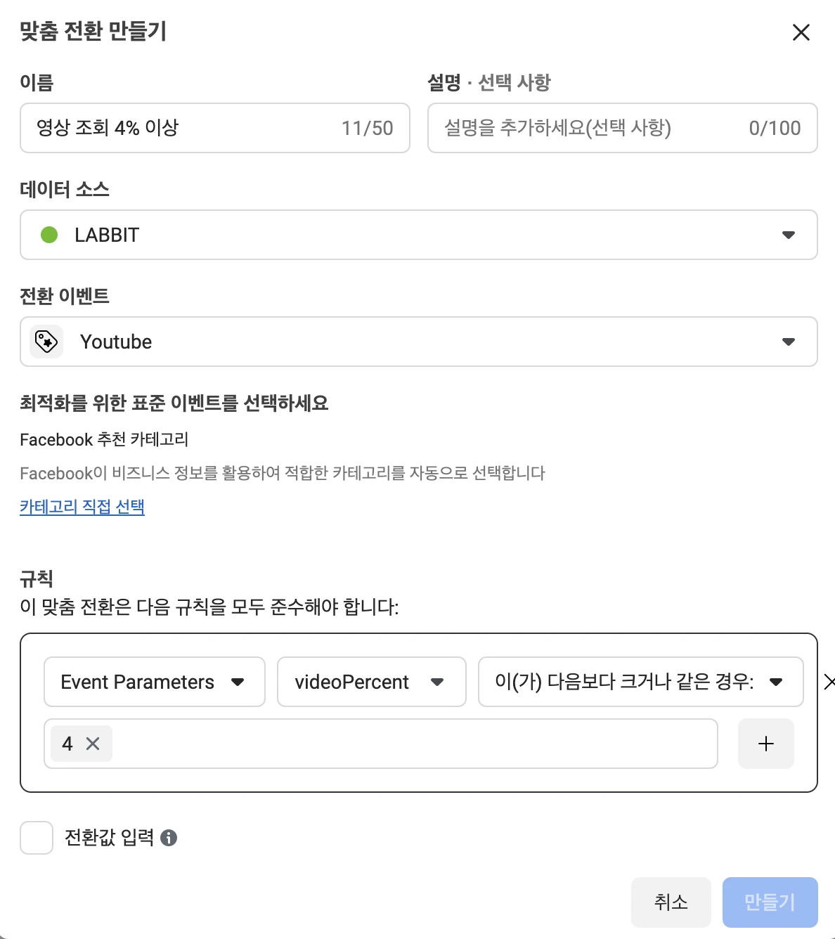Click the info icon beside 전환값 입력

(x=169, y=838)
